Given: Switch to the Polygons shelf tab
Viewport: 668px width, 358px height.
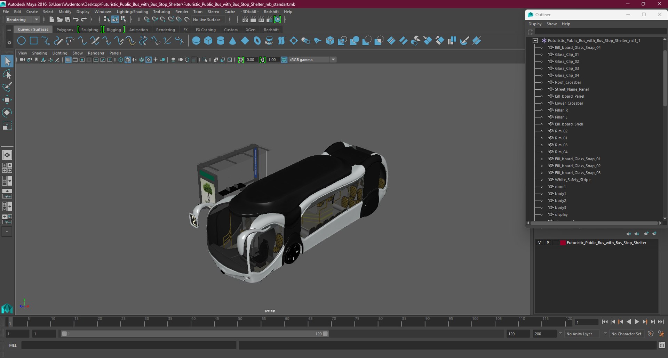Looking at the screenshot, I should coord(65,30).
